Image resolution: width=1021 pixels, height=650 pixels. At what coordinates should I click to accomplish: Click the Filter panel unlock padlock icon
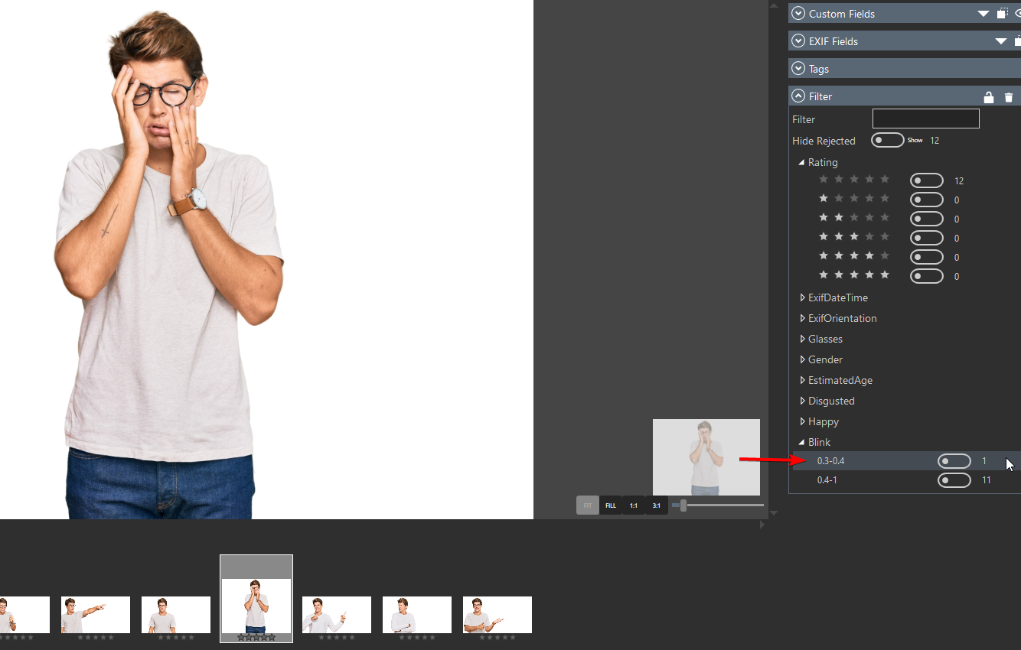pos(988,97)
